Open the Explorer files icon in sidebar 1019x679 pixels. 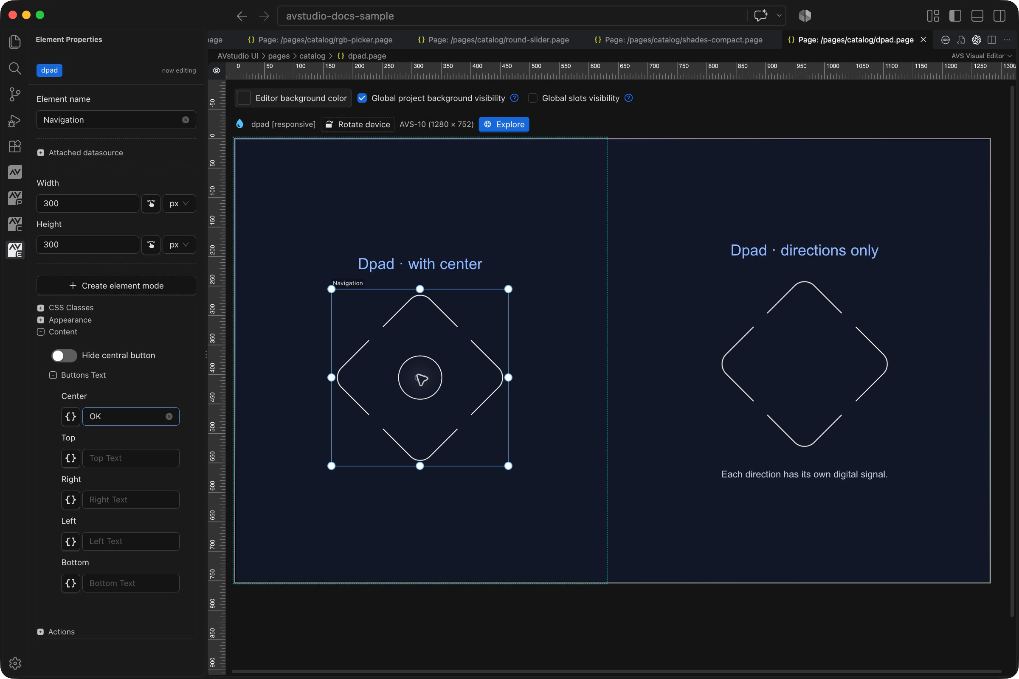(15, 42)
